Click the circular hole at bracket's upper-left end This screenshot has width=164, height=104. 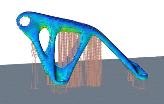click(x=25, y=22)
